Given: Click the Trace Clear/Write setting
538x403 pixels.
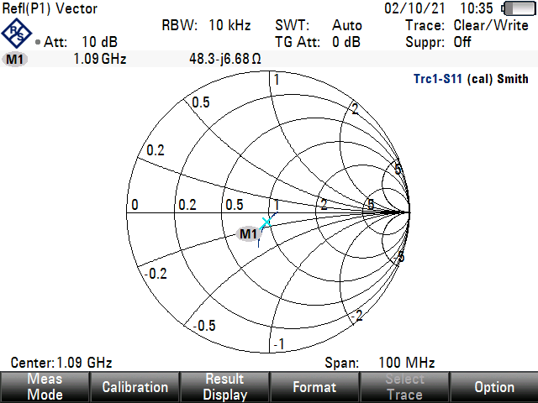Looking at the screenshot, I should [x=467, y=25].
